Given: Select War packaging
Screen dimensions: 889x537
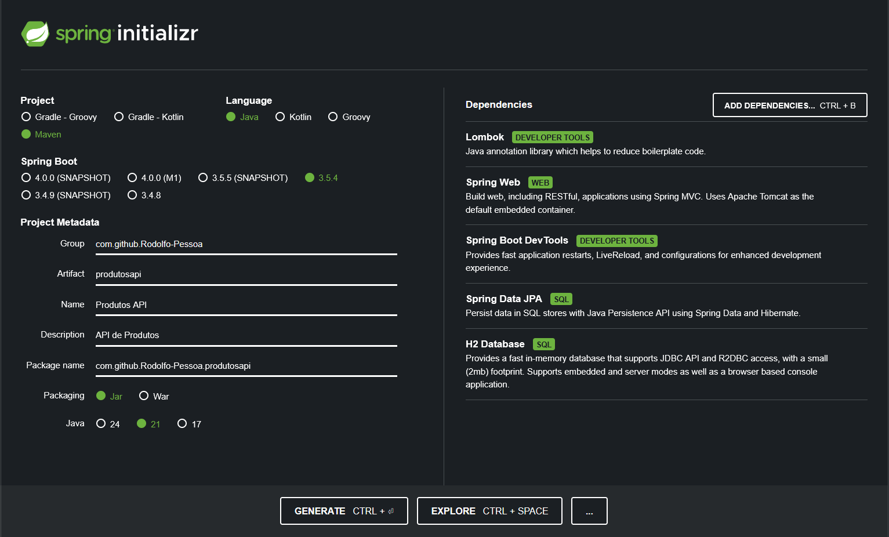Looking at the screenshot, I should pos(154,396).
